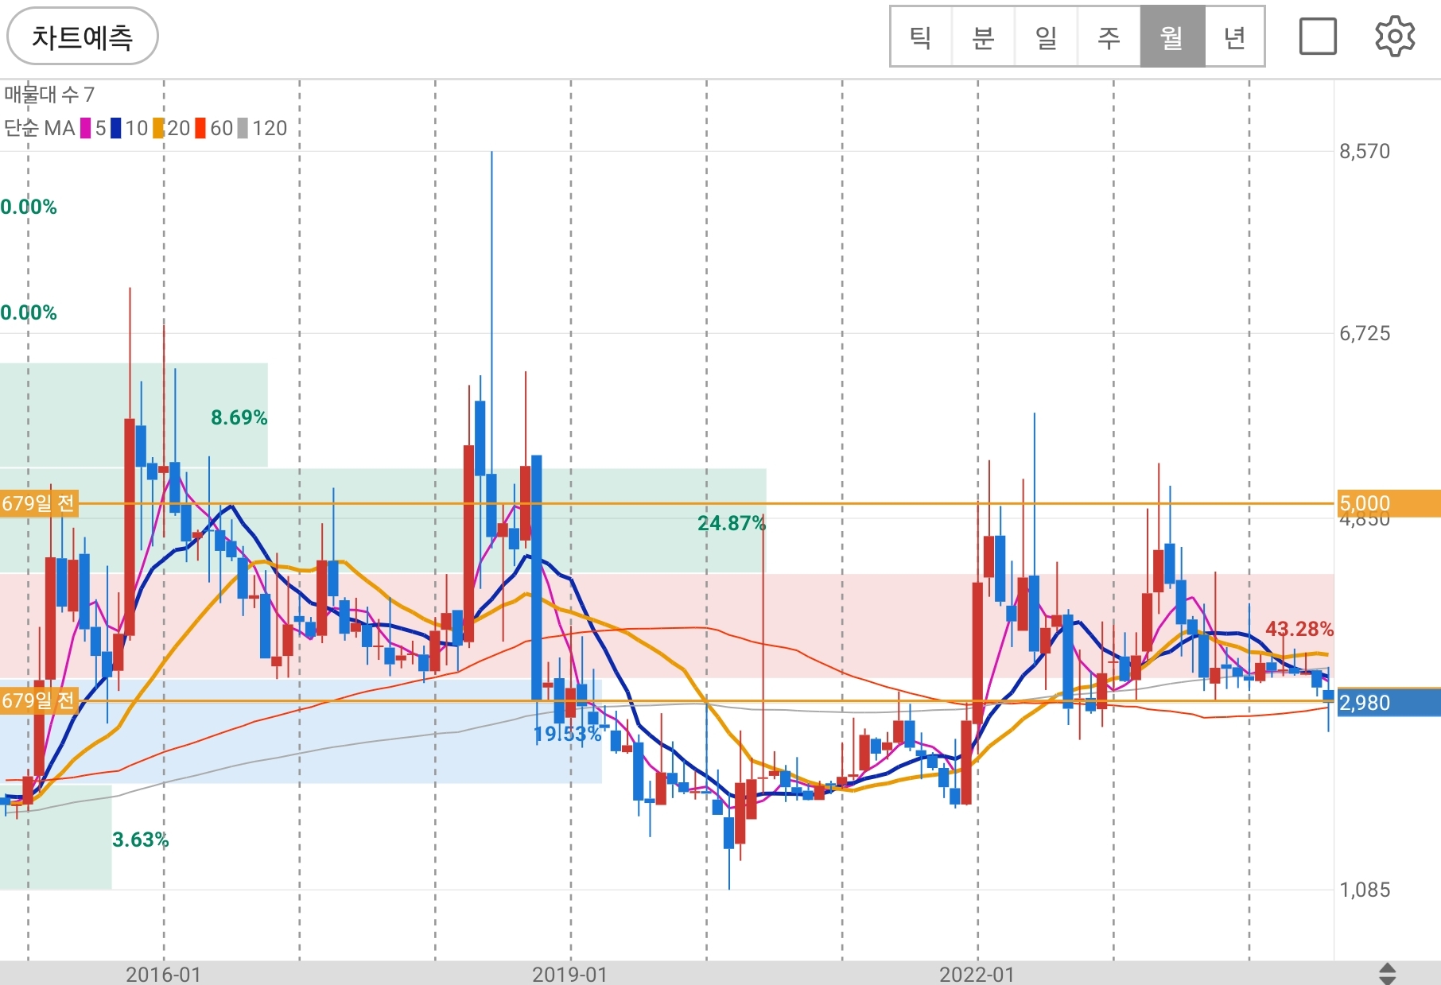Click the 2022-01 date axis label
The width and height of the screenshot is (1441, 985).
pyautogui.click(x=977, y=974)
